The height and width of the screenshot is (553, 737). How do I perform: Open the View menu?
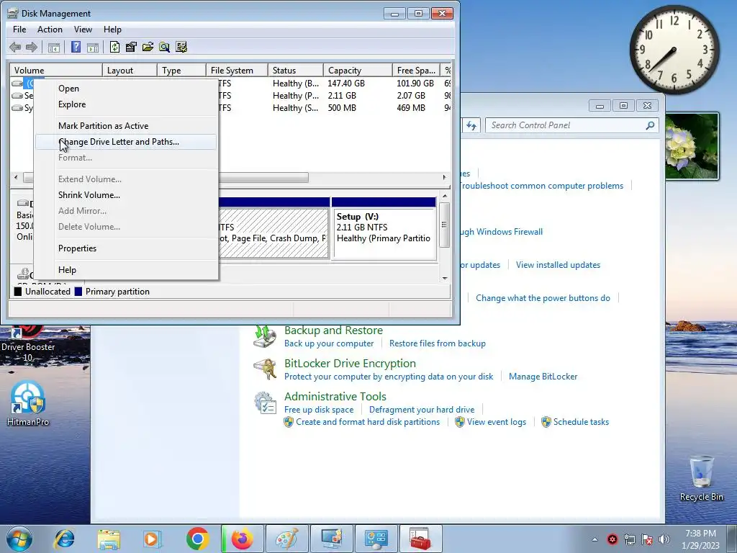83,29
